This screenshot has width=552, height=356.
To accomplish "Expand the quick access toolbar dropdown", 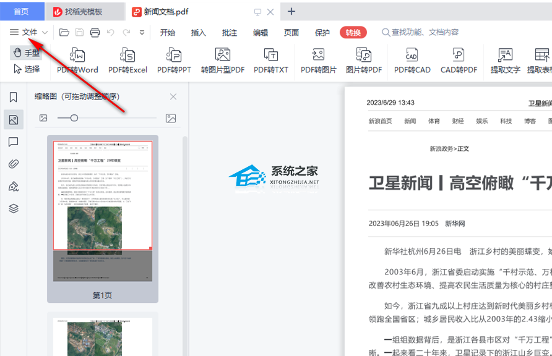I will point(142,33).
